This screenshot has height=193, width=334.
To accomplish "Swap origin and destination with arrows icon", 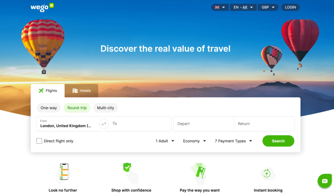I will (x=104, y=124).
